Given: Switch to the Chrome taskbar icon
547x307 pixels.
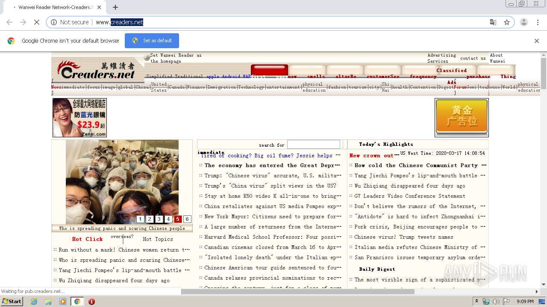Looking at the screenshot, I should tap(77, 301).
